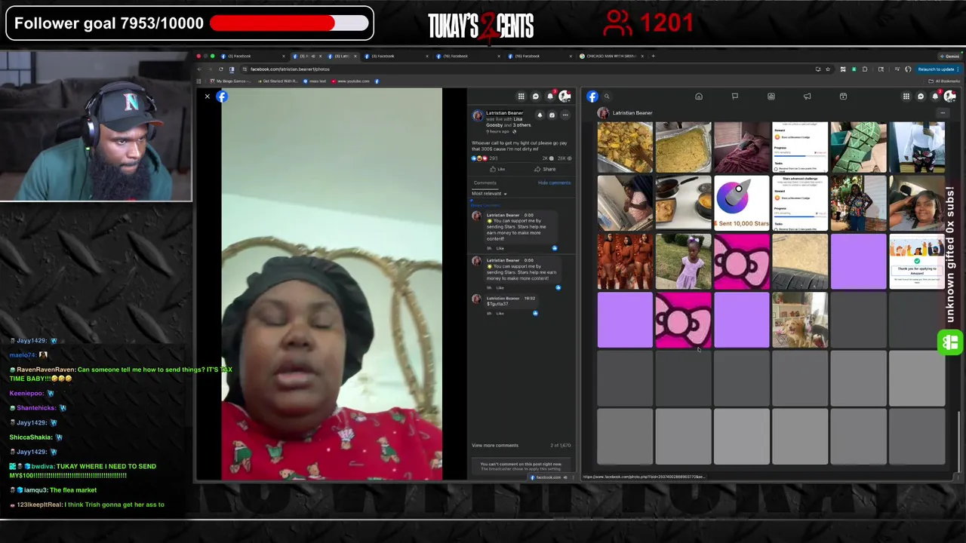Click the Relaunch to update button

937,69
